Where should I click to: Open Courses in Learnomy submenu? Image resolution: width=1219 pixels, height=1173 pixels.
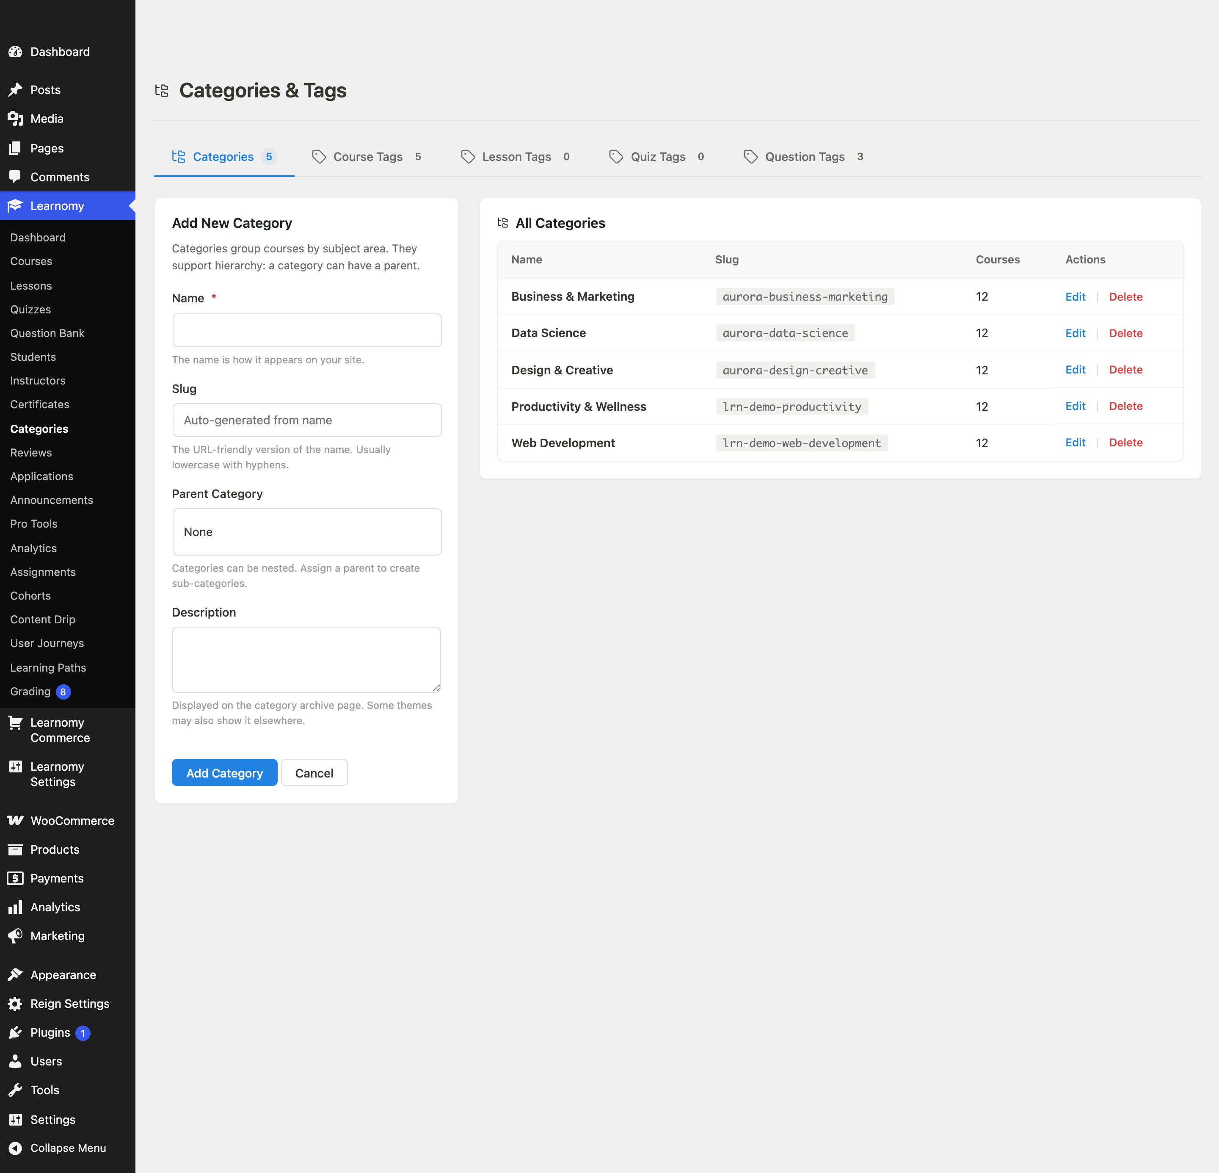coord(31,261)
